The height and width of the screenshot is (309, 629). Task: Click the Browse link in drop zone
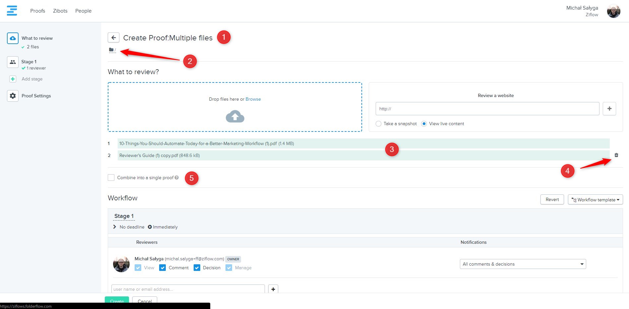coord(253,99)
